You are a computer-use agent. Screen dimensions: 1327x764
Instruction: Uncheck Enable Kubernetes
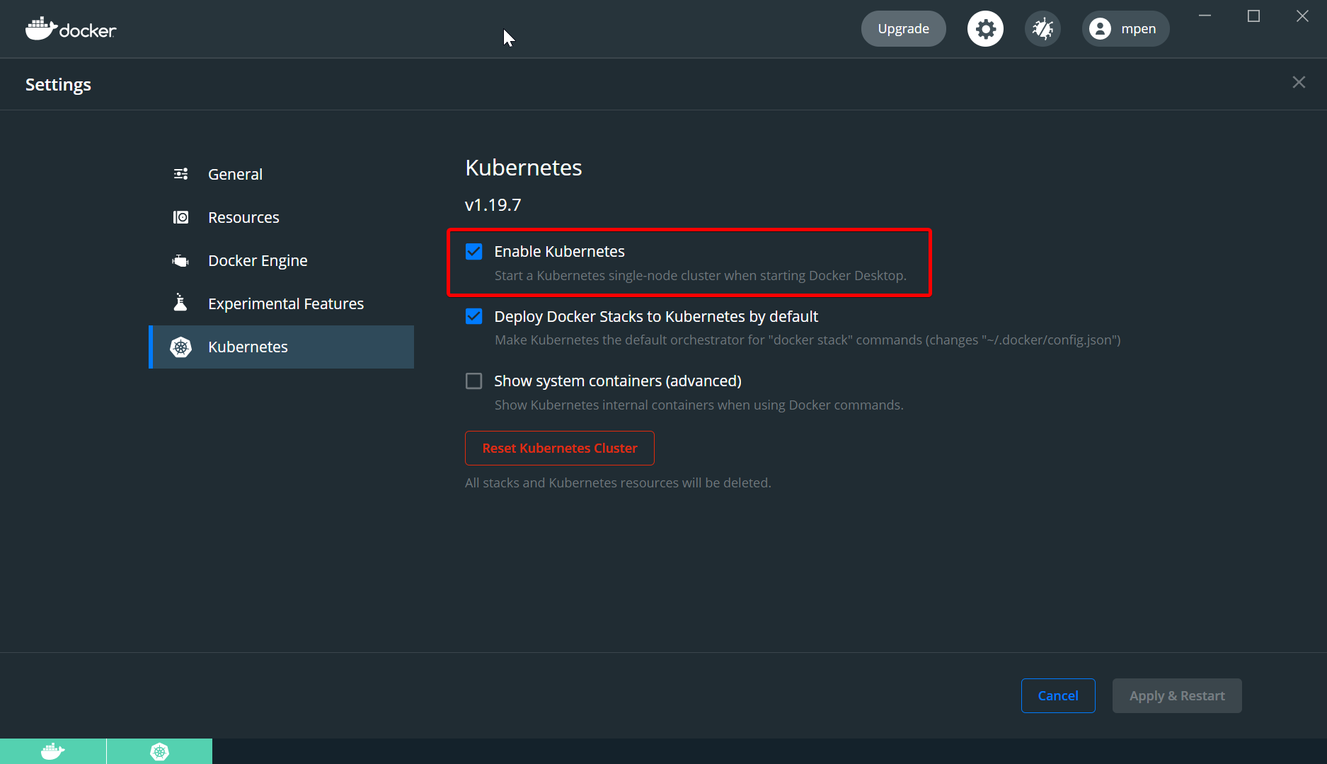tap(474, 252)
